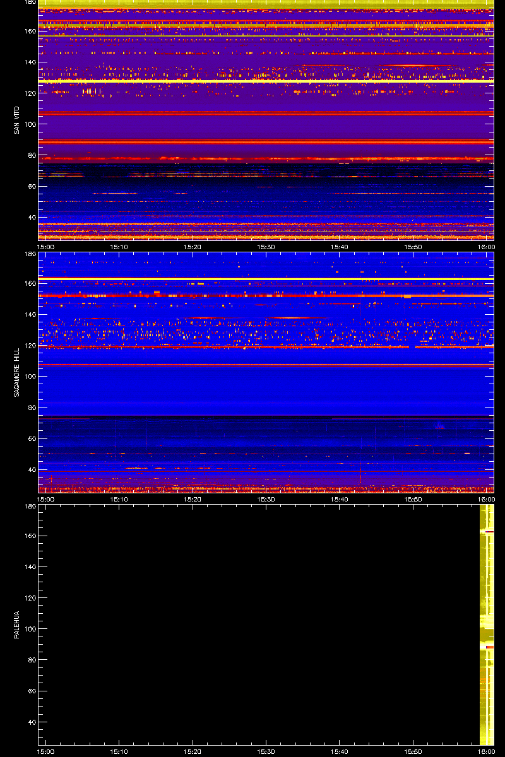505x757 pixels.
Task: Click the 40 frequency tick on San Vito axis
Action: (32, 218)
